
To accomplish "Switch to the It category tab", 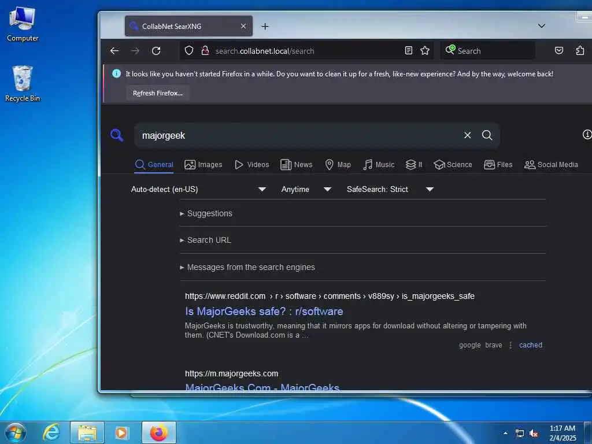I will pos(414,165).
